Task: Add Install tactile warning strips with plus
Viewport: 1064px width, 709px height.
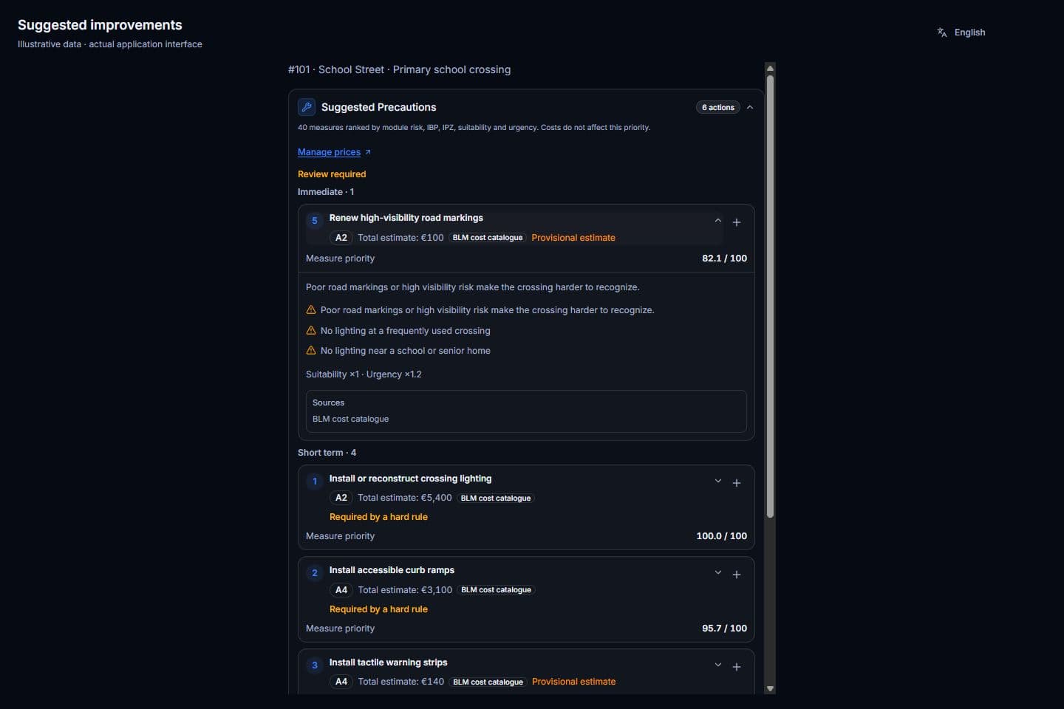Action: pos(737,667)
